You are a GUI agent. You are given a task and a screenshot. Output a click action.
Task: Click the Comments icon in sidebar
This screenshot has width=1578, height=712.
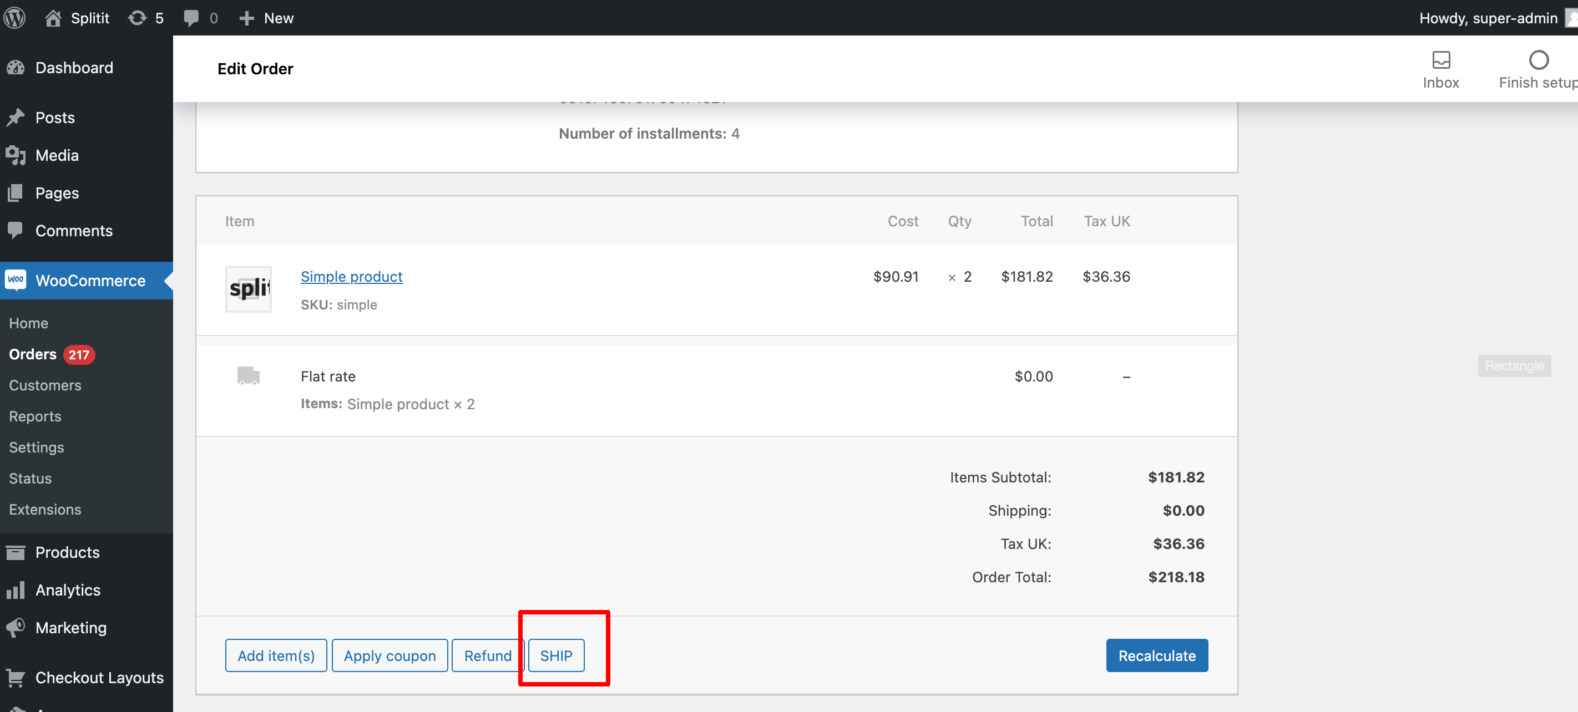pos(16,231)
